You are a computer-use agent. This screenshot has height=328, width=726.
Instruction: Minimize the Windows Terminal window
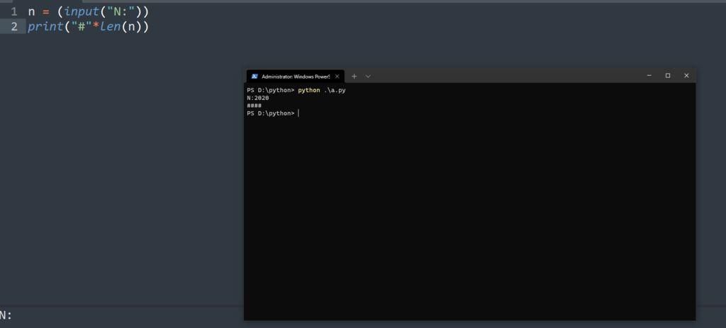click(649, 75)
